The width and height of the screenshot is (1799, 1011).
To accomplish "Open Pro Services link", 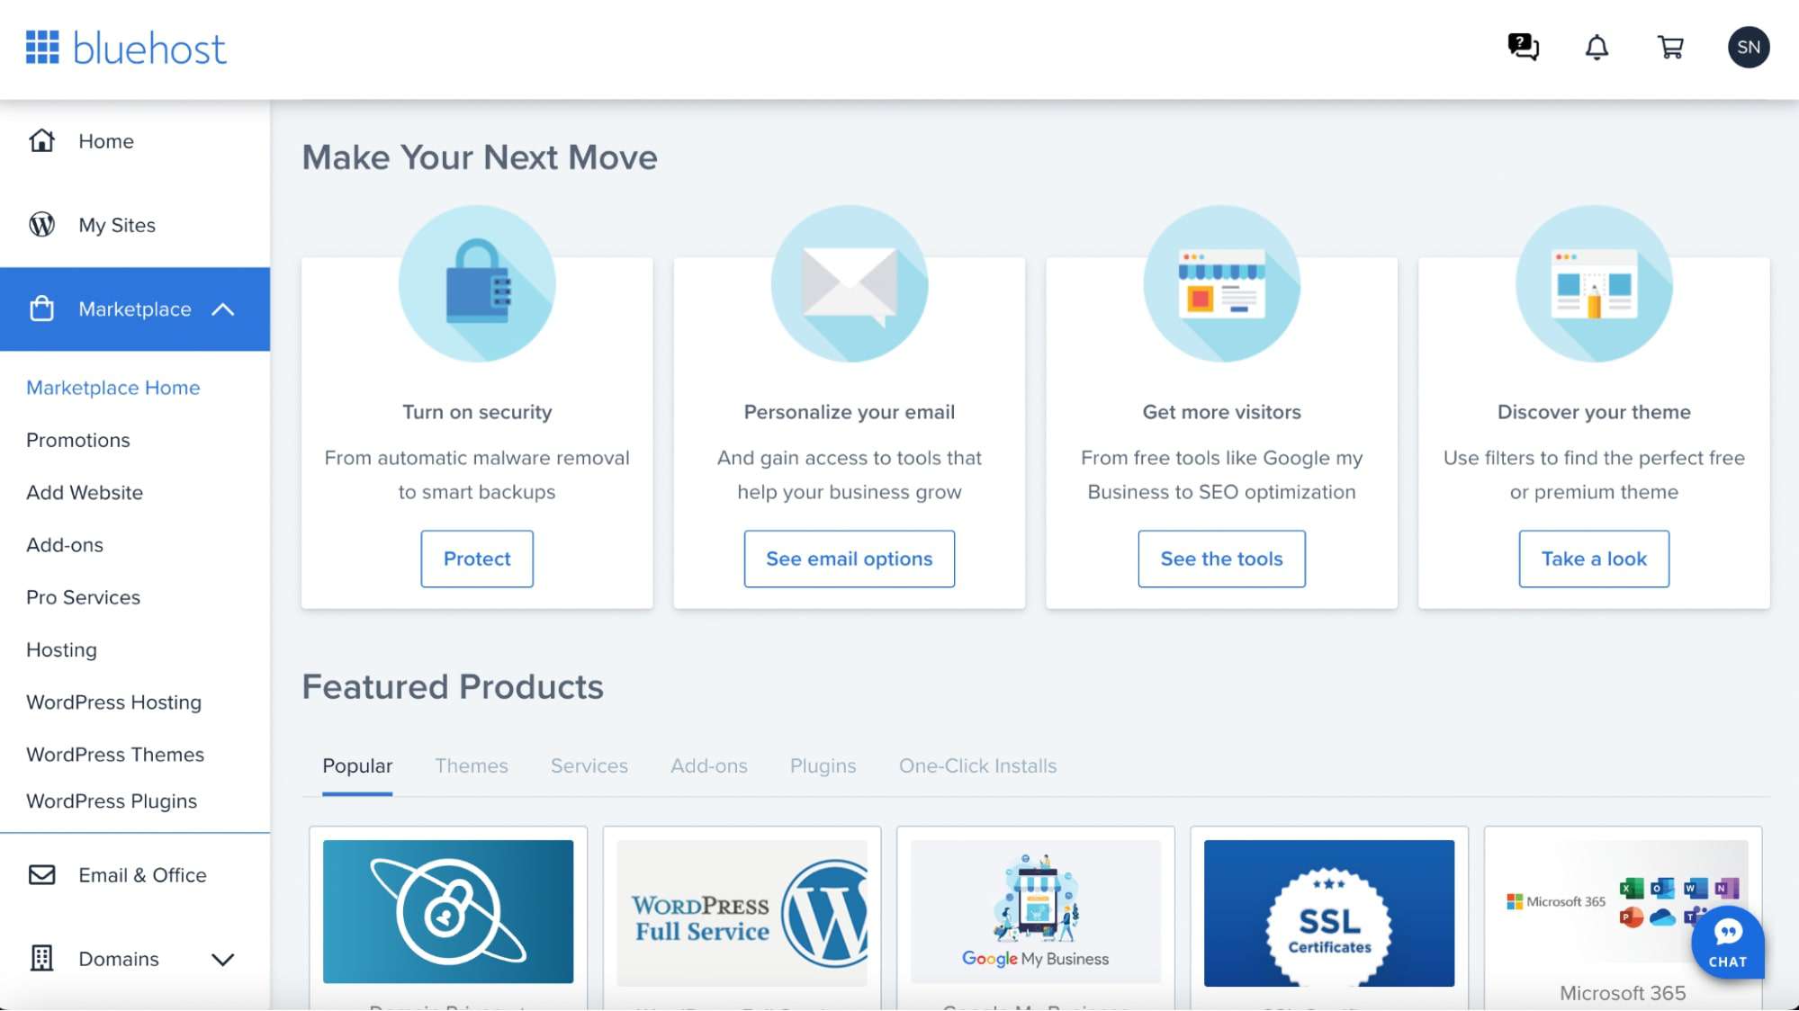I will [84, 597].
